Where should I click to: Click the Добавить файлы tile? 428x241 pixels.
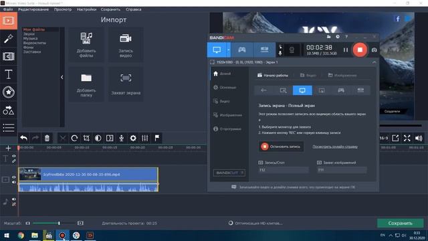pyautogui.click(x=86, y=45)
